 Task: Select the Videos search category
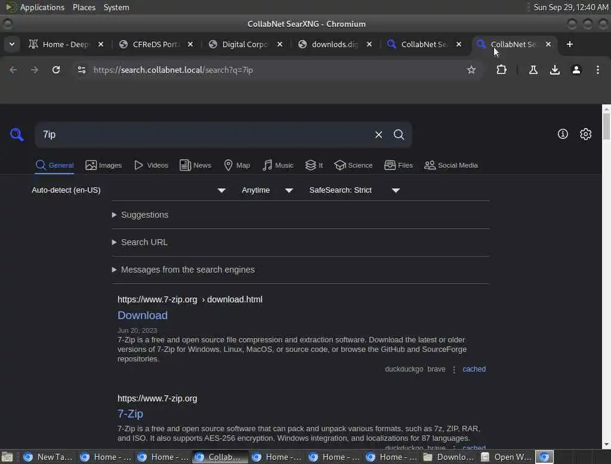[x=151, y=165]
